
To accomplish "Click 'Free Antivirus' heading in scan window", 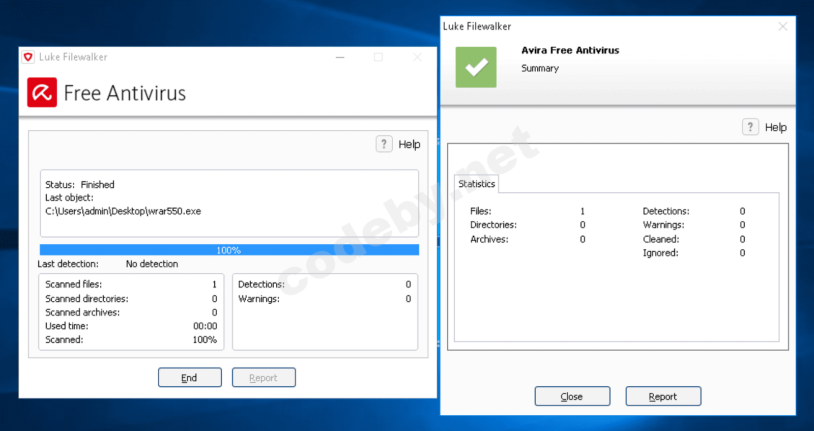I will coord(125,93).
